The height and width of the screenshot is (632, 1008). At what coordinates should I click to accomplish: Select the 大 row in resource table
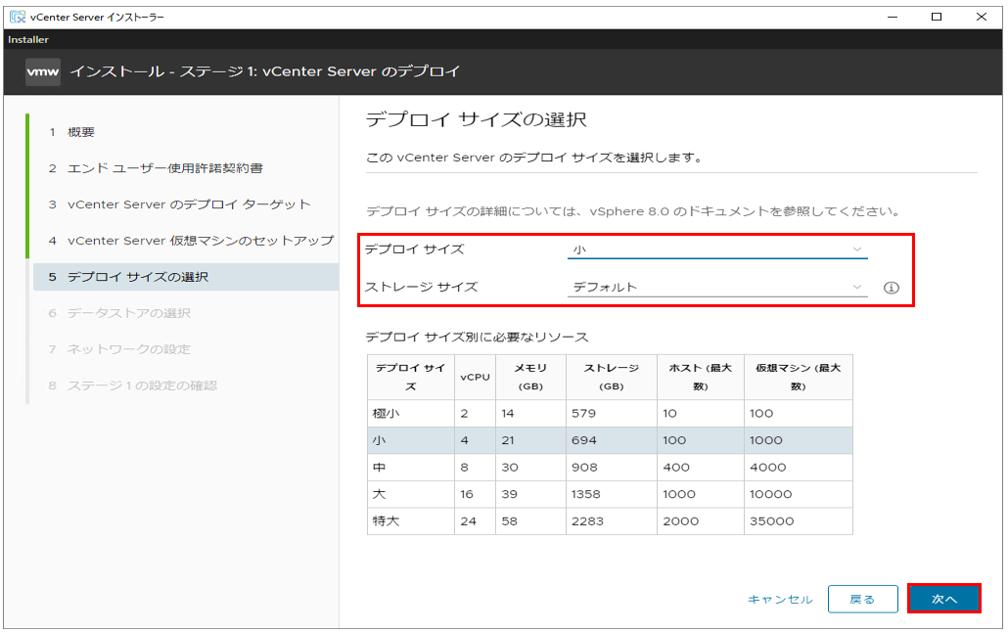pyautogui.click(x=610, y=494)
